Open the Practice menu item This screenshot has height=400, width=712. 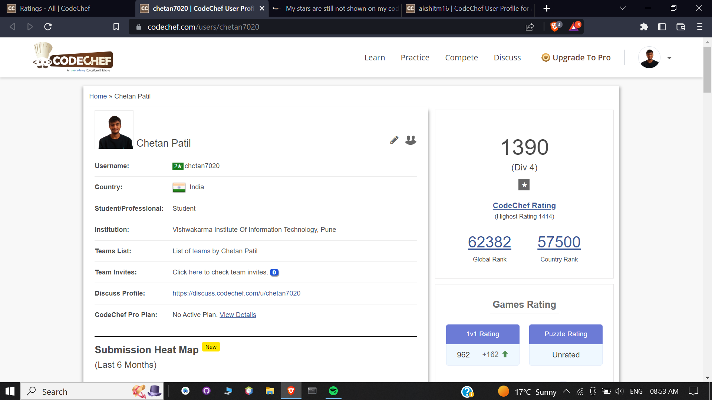tap(415, 57)
